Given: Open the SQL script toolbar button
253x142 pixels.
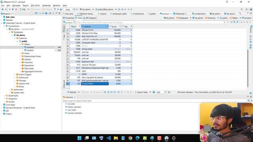Looking at the screenshot, I should click(x=23, y=9).
